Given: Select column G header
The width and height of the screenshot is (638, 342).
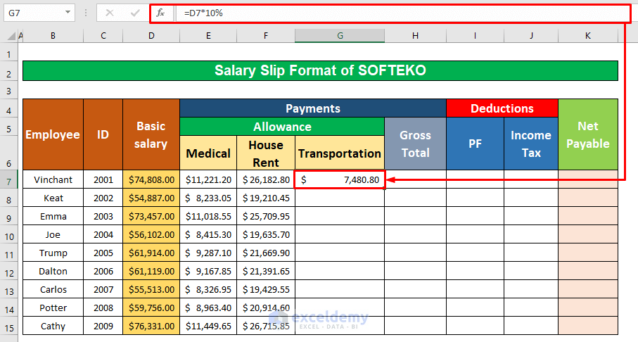Looking at the screenshot, I should (x=339, y=36).
